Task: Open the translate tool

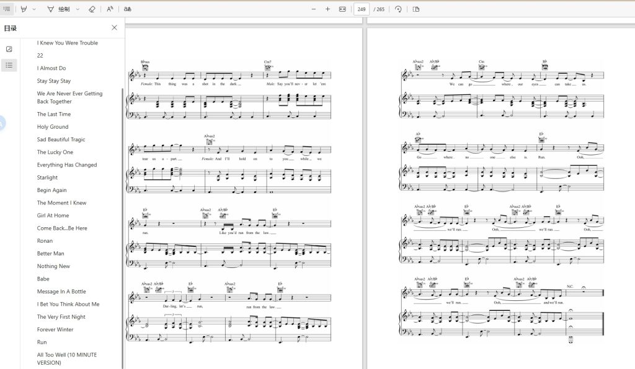Action: tap(128, 9)
